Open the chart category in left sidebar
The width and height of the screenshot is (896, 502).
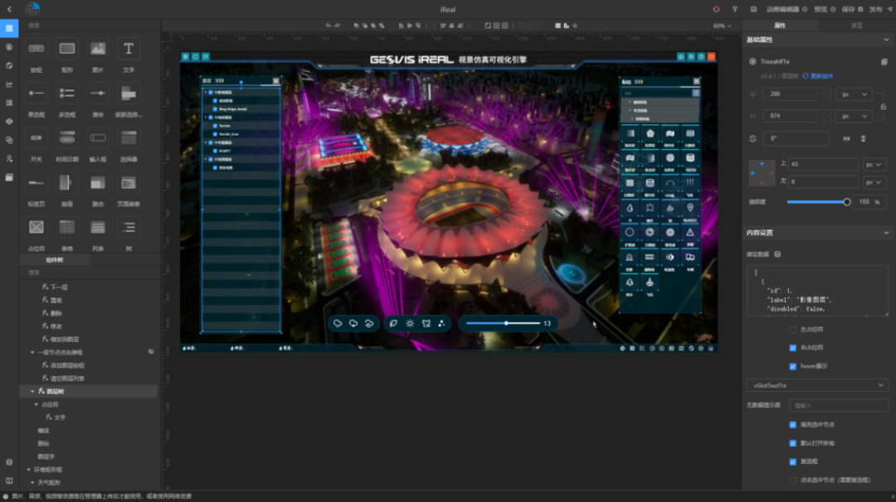pos(9,84)
